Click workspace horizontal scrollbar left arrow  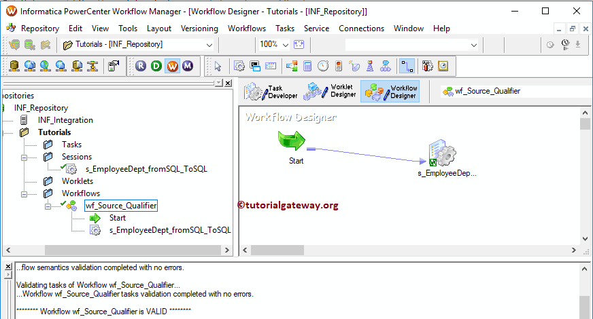(x=245, y=250)
